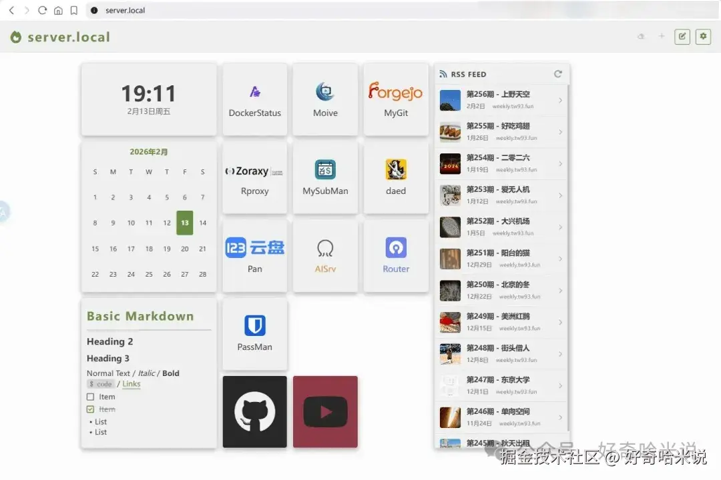The height and width of the screenshot is (480, 721).
Task: Open the 第246期 - 单向空间 feed title
Action: click(498, 411)
